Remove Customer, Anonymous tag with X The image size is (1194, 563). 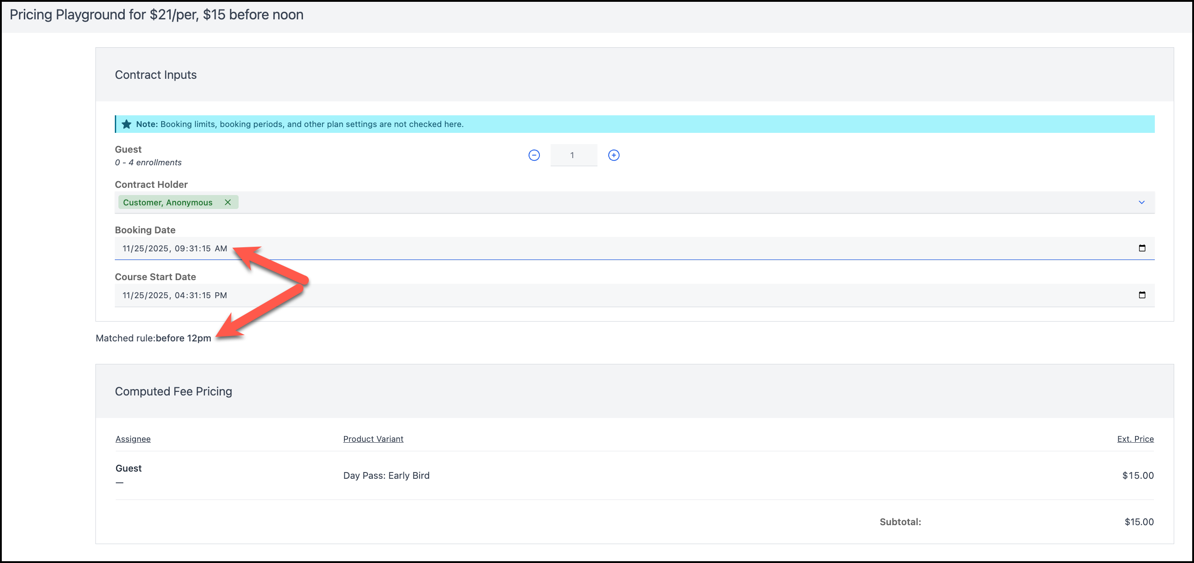[227, 202]
